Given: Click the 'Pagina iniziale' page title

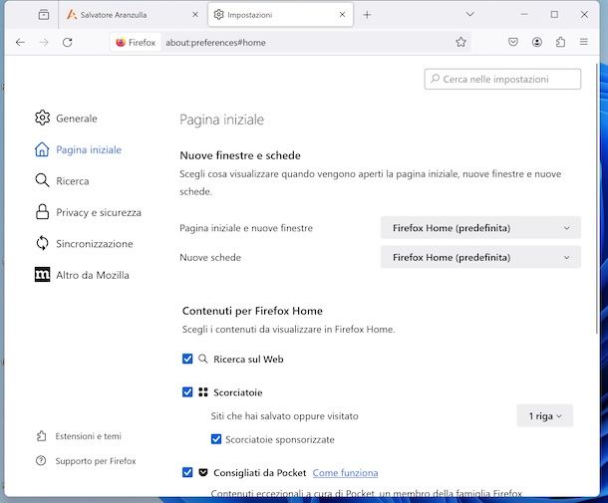Looking at the screenshot, I should point(222,120).
